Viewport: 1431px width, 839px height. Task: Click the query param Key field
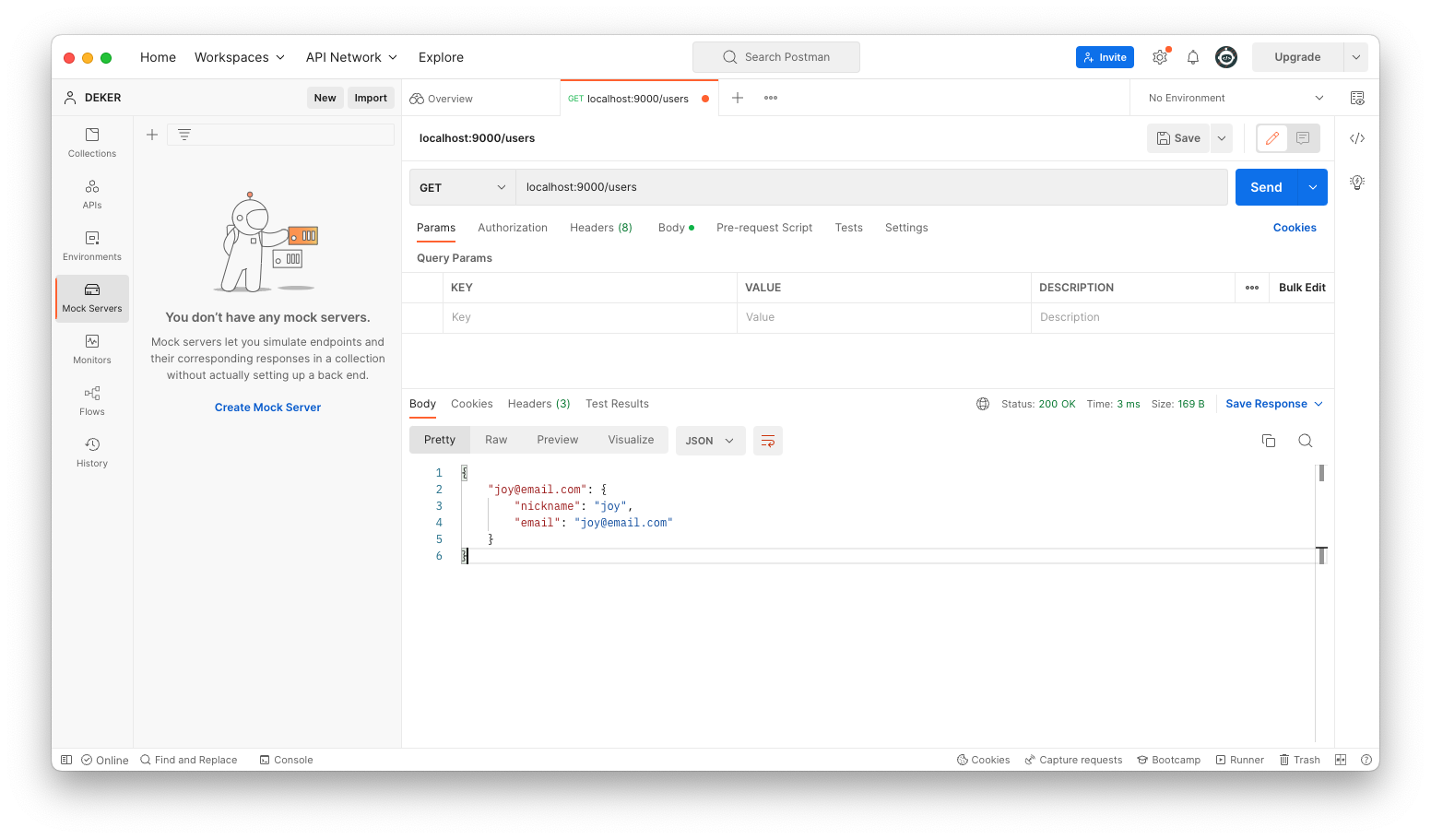point(589,317)
